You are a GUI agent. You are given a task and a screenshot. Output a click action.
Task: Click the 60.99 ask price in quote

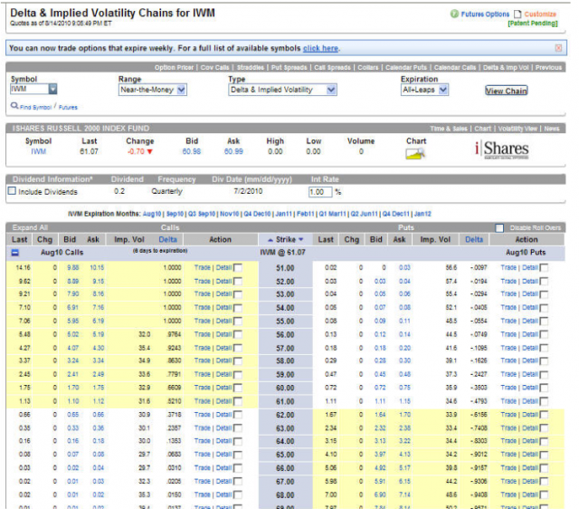click(x=233, y=151)
